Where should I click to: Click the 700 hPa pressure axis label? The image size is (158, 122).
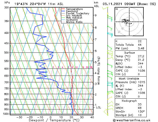click(7, 82)
